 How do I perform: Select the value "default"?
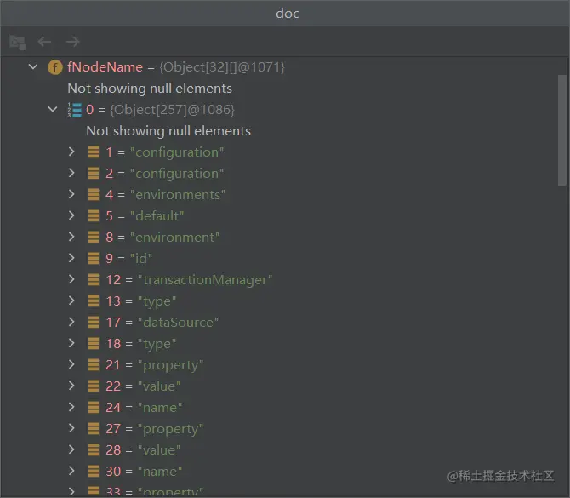(157, 216)
